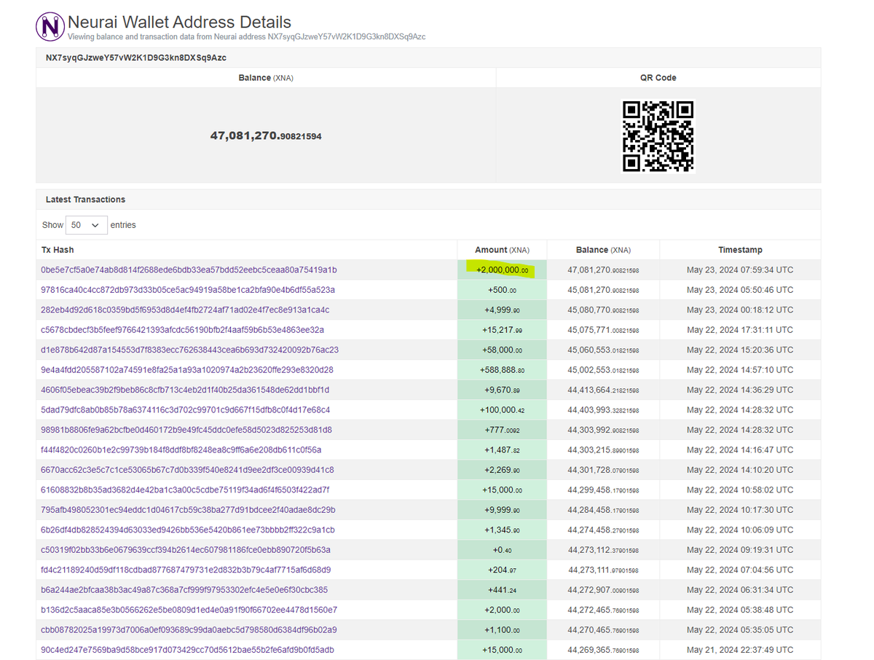The image size is (874, 660).
Task: Open transaction 90c4ed247e7569ba9d58 hash link
Action: pyautogui.click(x=187, y=651)
